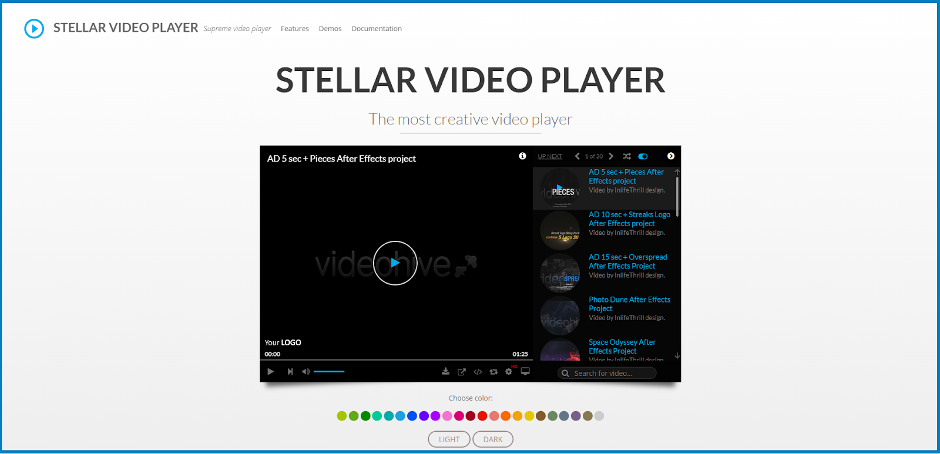
Task: Choose the mint green color swatch
Action: [x=377, y=416]
